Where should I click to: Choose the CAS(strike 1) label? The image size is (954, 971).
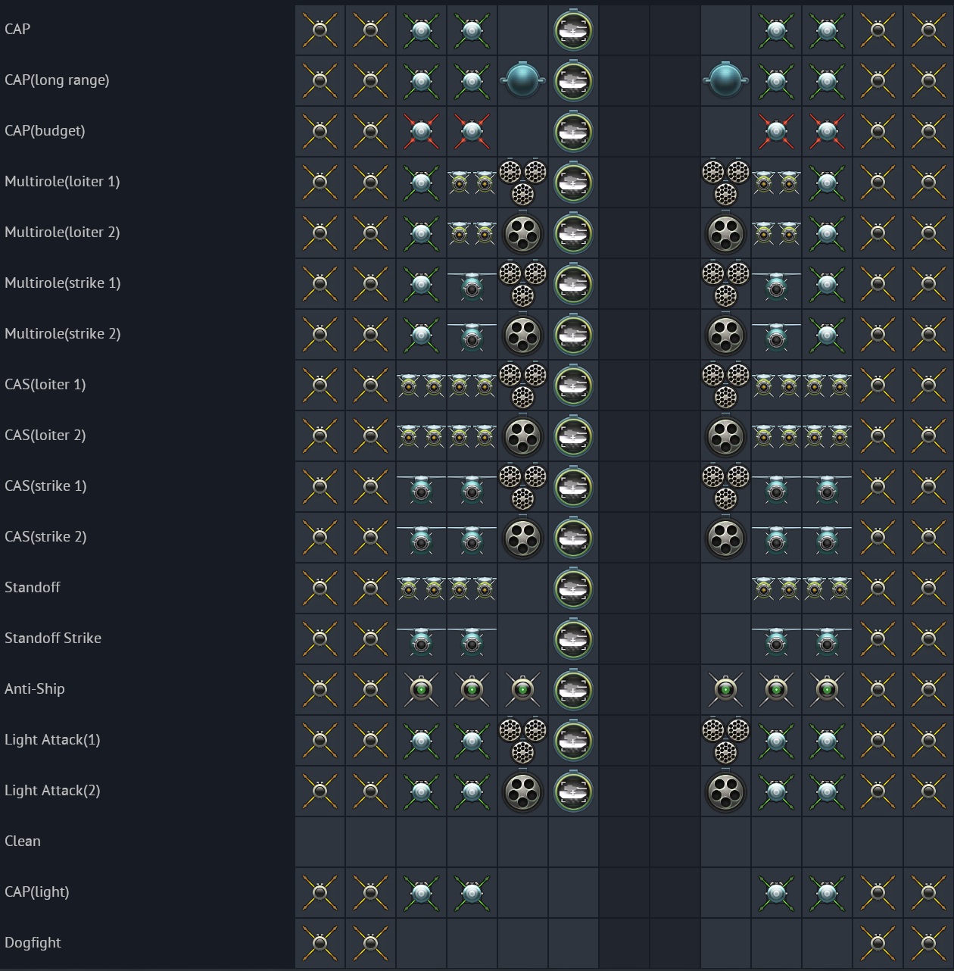45,486
